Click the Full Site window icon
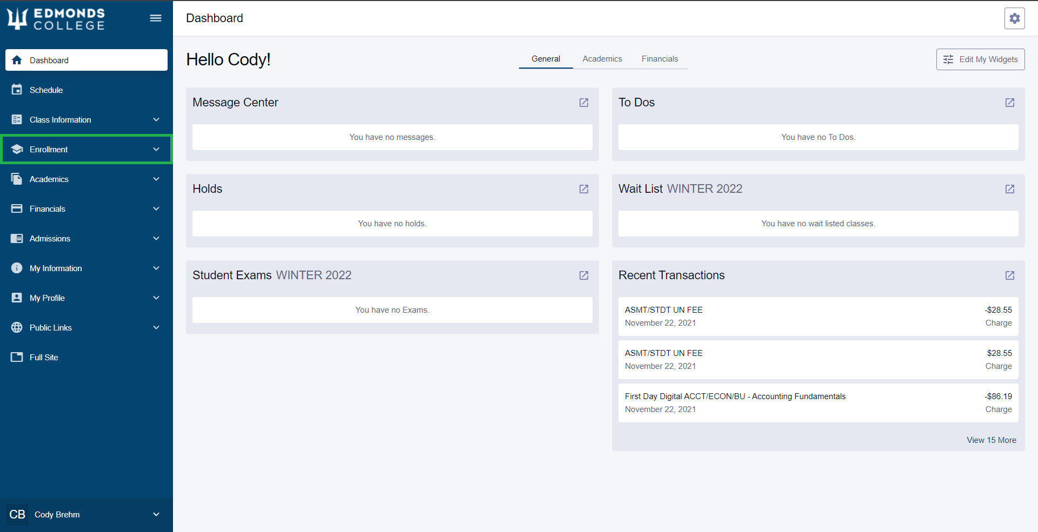This screenshot has width=1038, height=532. coord(17,357)
